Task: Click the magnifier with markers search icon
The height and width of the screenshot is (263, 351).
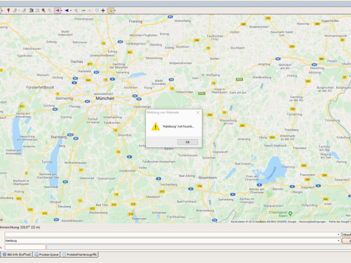Action: tap(43, 10)
